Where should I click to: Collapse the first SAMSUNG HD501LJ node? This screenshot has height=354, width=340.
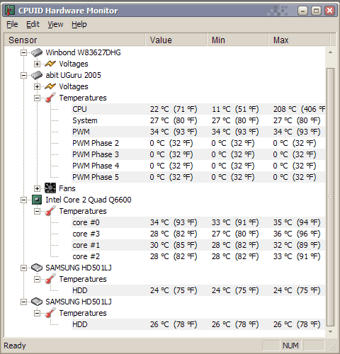click(x=23, y=268)
